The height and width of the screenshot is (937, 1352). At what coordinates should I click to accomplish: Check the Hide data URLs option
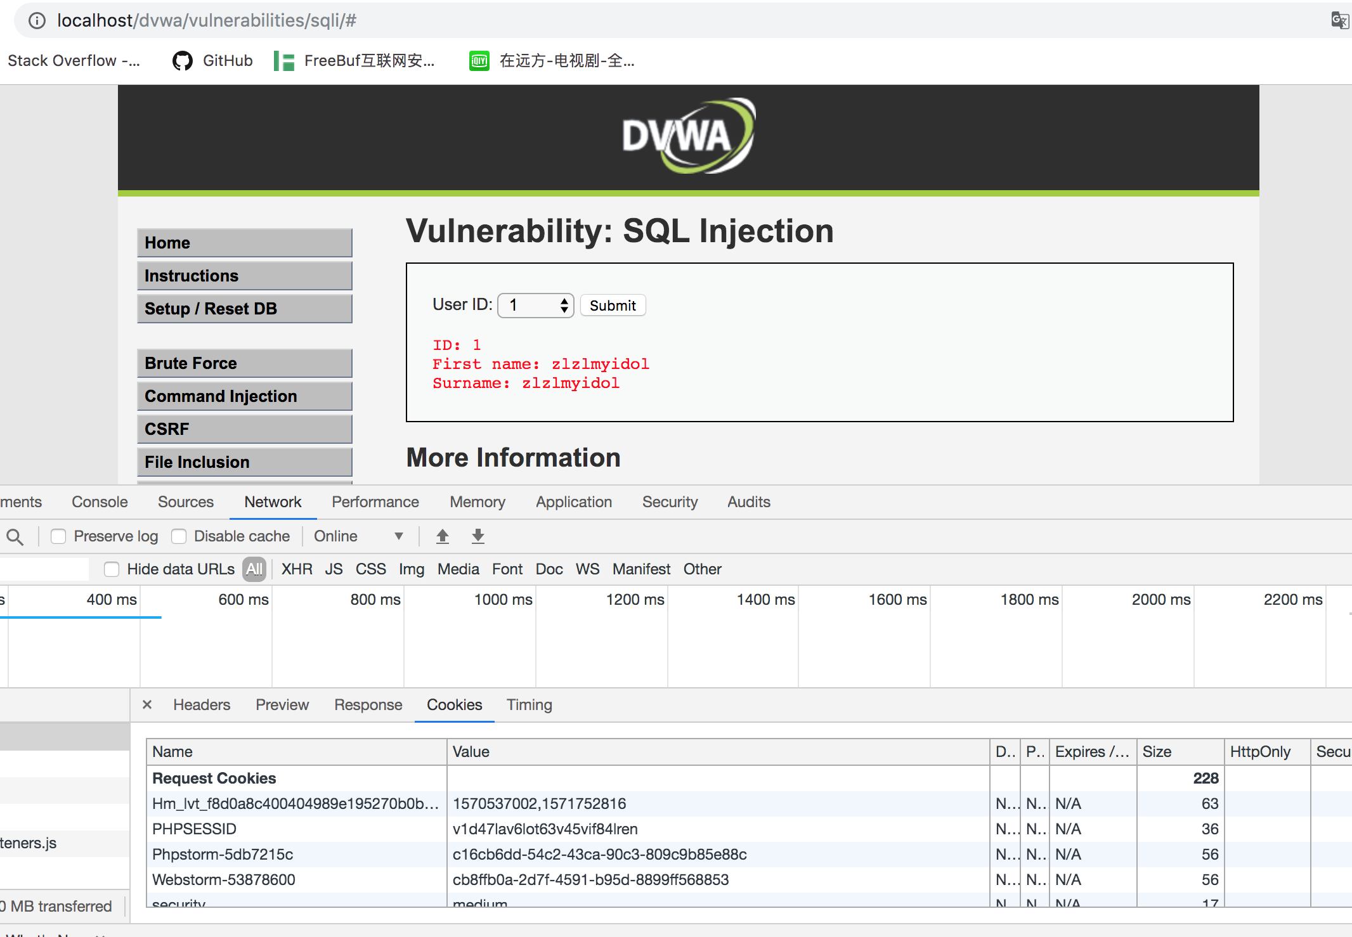click(x=112, y=569)
